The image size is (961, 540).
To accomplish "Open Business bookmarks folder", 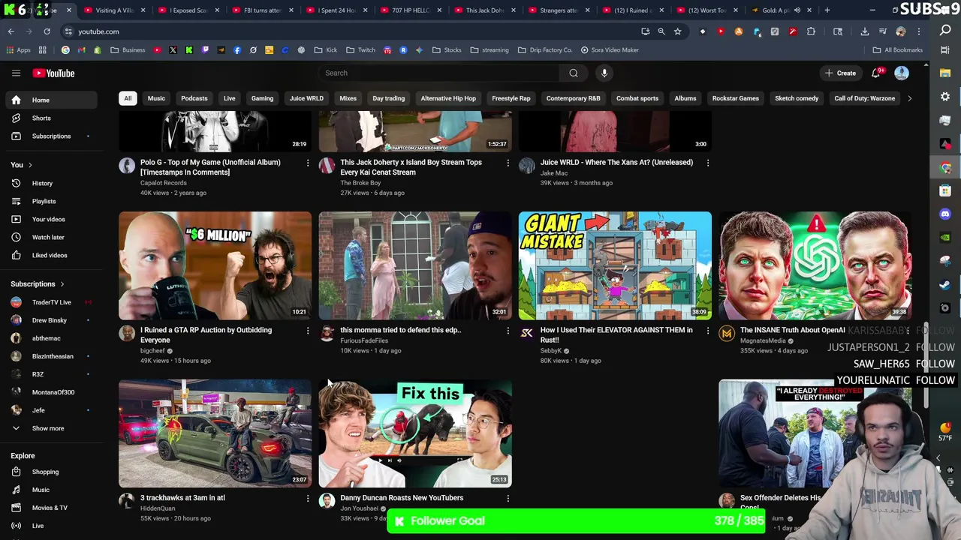I will tap(128, 50).
